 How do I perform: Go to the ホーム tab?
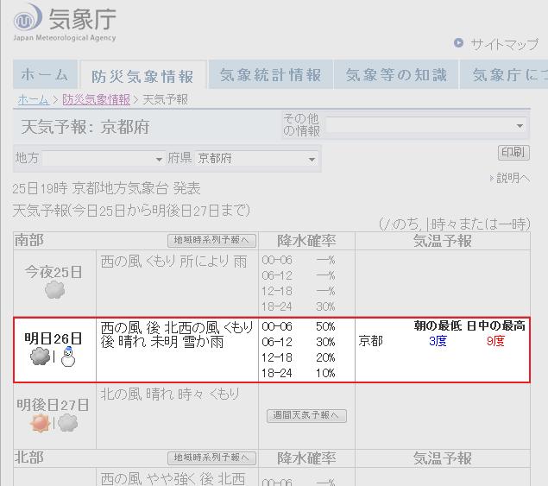coord(44,75)
